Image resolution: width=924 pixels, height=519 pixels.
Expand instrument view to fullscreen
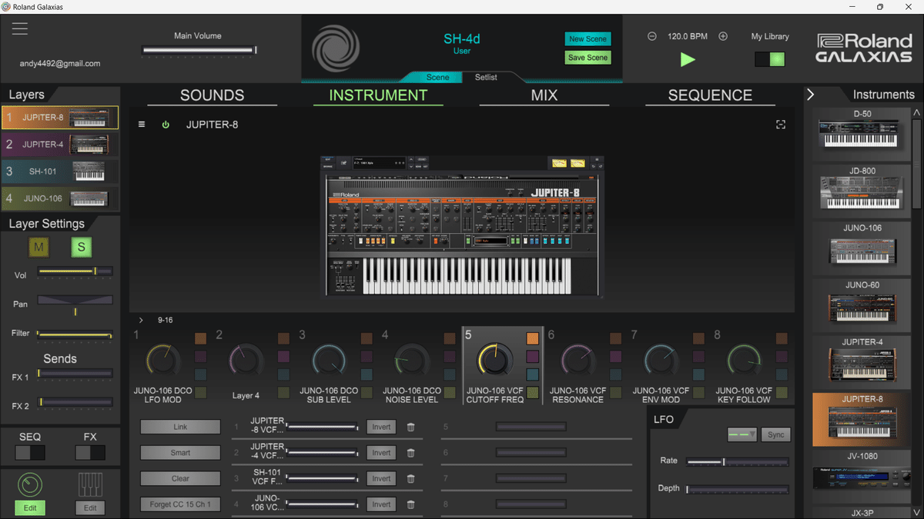781,125
